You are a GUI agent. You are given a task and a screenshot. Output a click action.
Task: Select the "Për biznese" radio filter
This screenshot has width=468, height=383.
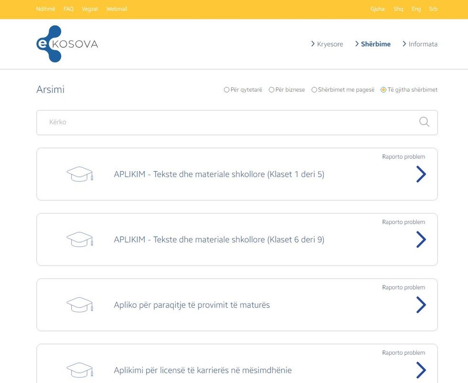pyautogui.click(x=272, y=90)
